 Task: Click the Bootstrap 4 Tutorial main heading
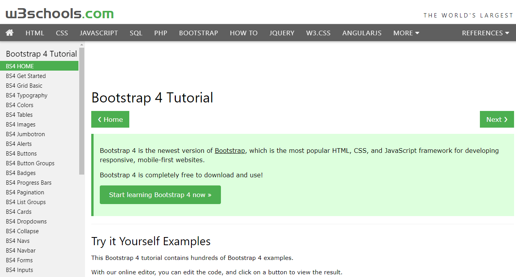coord(152,97)
